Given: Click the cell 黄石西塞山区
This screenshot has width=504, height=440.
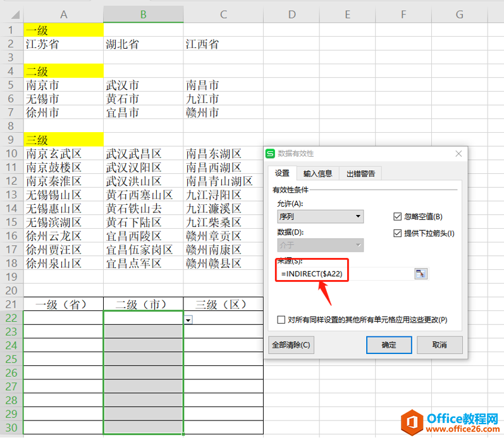Looking at the screenshot, I should point(144,195).
